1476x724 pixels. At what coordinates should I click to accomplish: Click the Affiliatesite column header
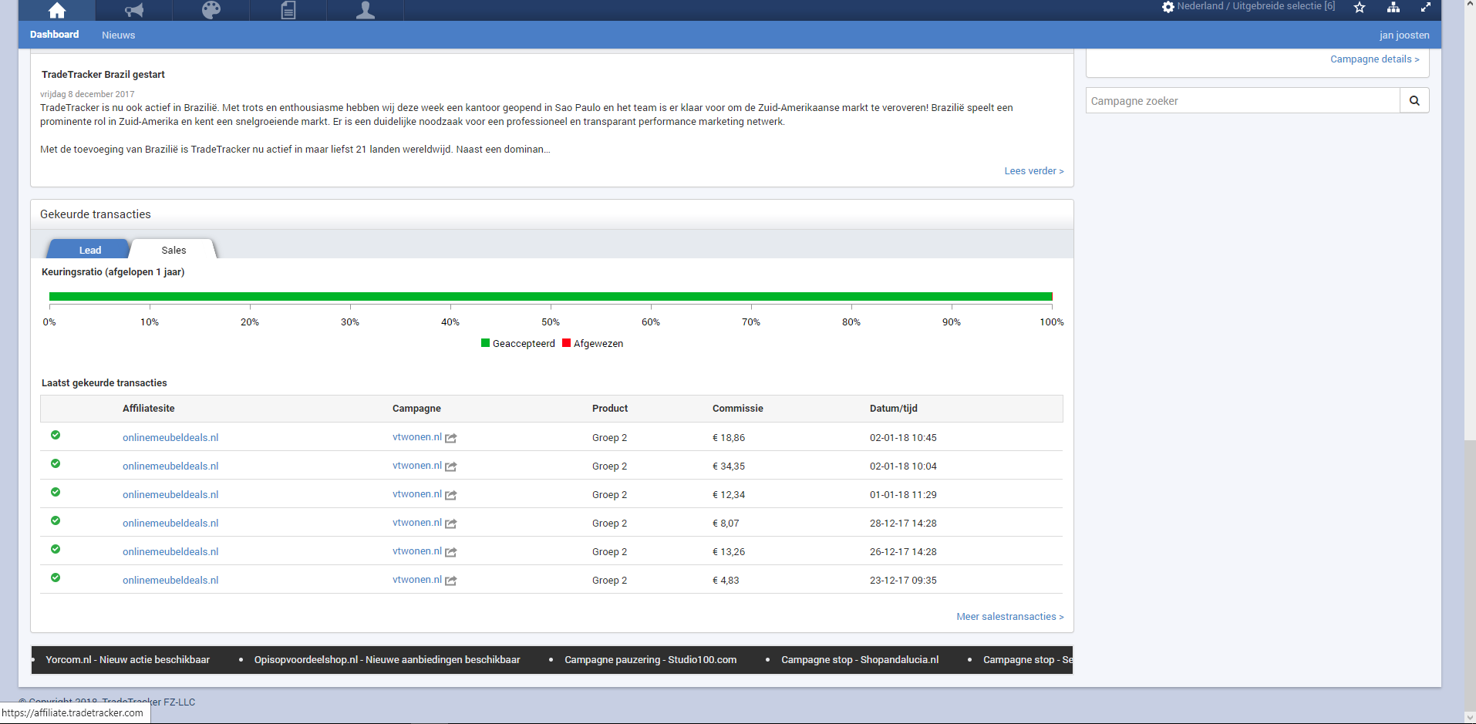click(x=148, y=409)
